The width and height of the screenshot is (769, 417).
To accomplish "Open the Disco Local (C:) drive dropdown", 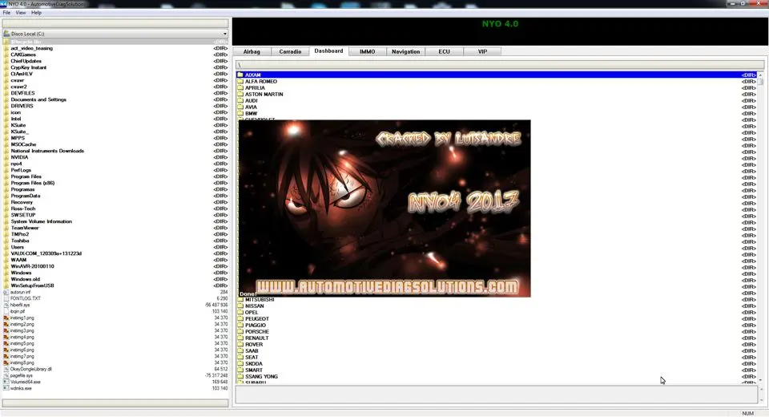I will coord(115,34).
